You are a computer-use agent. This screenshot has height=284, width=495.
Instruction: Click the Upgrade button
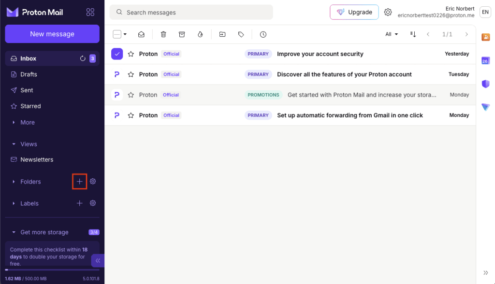coord(354,12)
